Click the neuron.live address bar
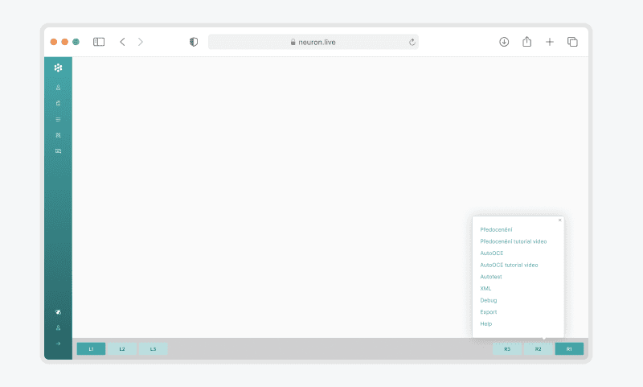Image resolution: width=643 pixels, height=387 pixels. tap(313, 42)
